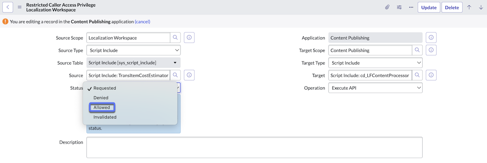Go to previous record with up arrow
Viewport: 487px width, 163px height.
pyautogui.click(x=469, y=7)
